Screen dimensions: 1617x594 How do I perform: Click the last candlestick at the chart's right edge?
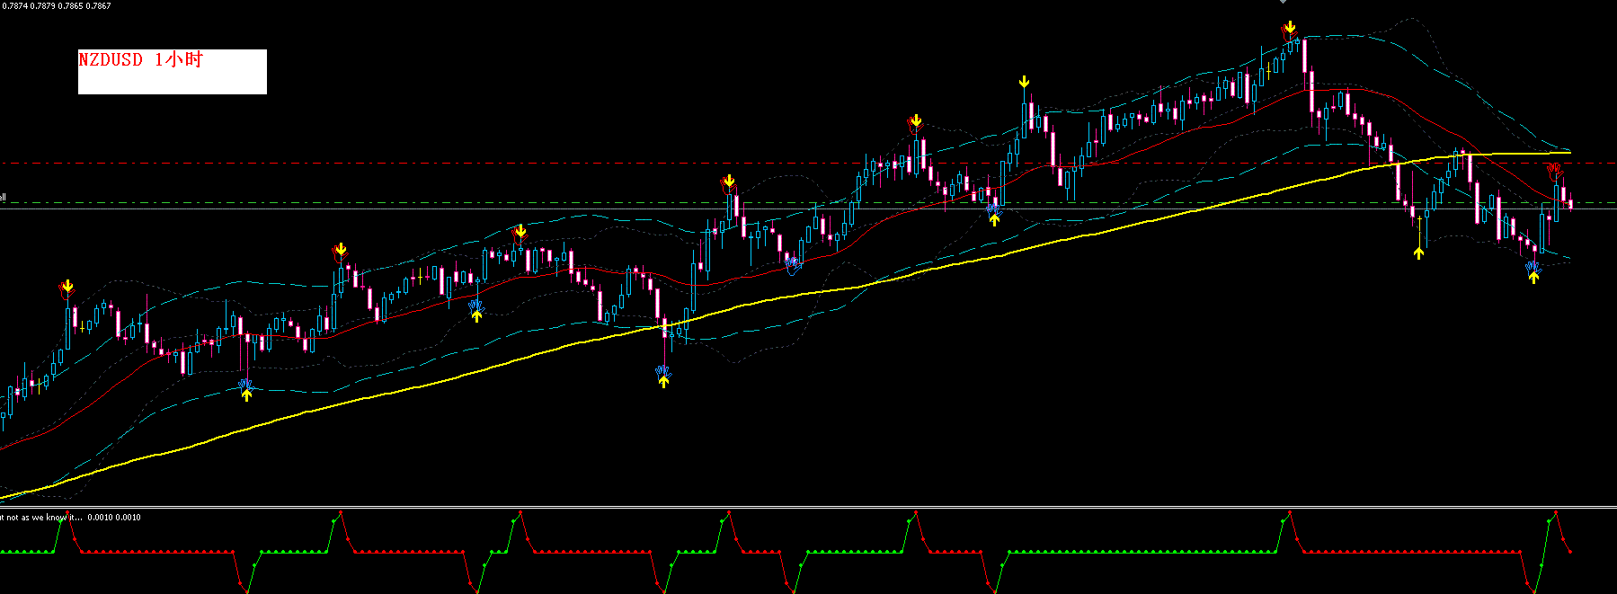1570,204
